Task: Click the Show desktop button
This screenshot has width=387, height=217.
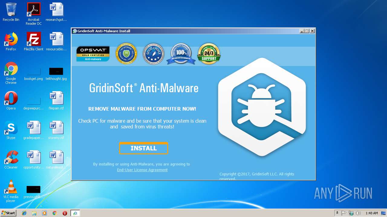Action: [384, 213]
